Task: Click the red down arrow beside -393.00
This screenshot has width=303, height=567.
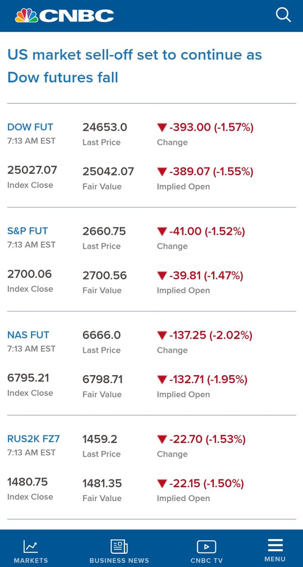Action: (161, 127)
